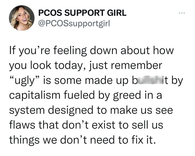Click the word "remember" in second line
The height and width of the screenshot is (156, 195).
click(x=136, y=65)
